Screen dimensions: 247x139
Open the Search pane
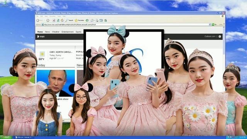69,20
